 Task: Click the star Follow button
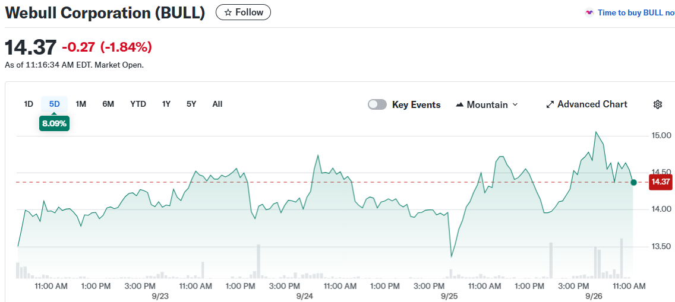pos(243,12)
